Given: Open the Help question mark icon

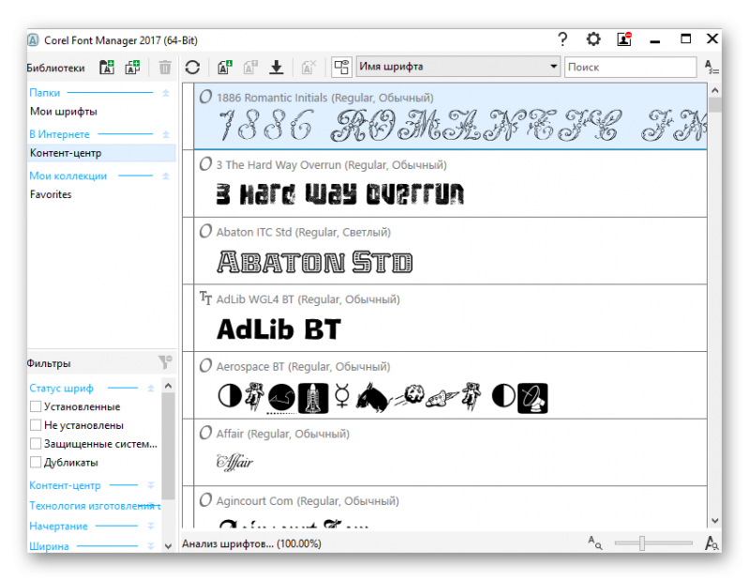Looking at the screenshot, I should point(563,39).
